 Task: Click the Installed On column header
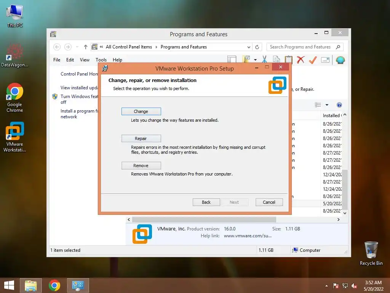332,115
